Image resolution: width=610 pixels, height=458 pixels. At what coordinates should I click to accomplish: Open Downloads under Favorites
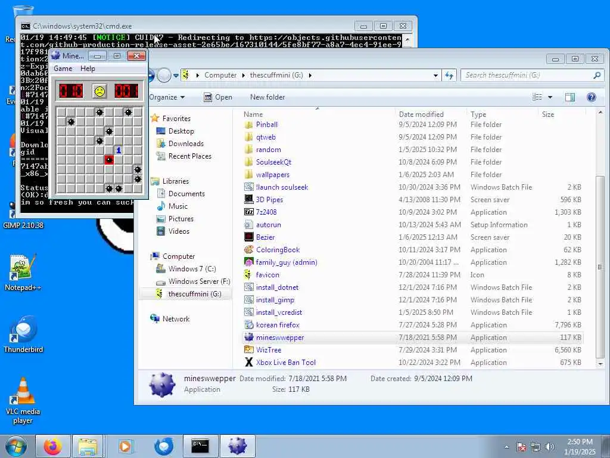[x=186, y=144]
